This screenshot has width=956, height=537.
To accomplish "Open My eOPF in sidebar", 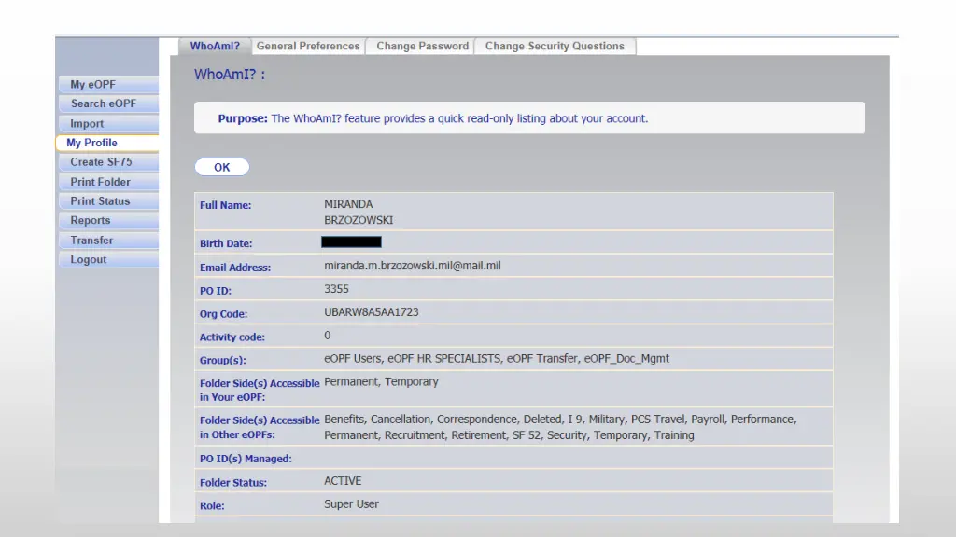I will [x=109, y=85].
